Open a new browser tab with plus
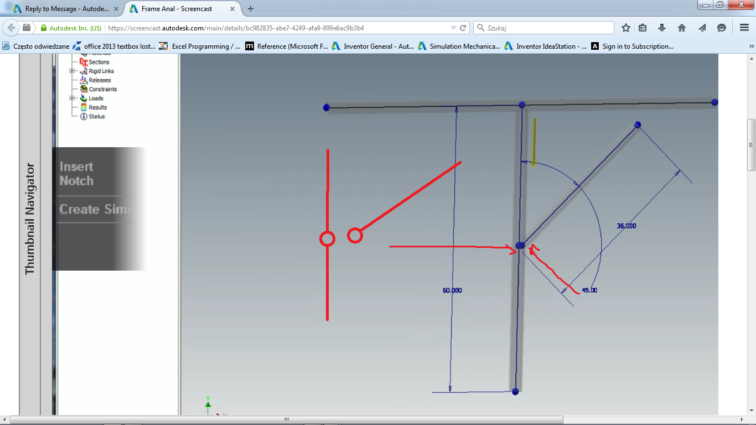 (x=251, y=9)
